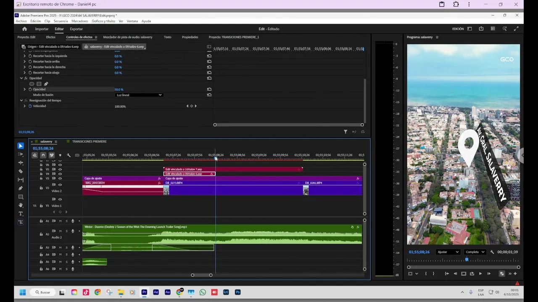Click Mark In in Program monitor
This screenshot has height=302, width=538.
(426, 273)
